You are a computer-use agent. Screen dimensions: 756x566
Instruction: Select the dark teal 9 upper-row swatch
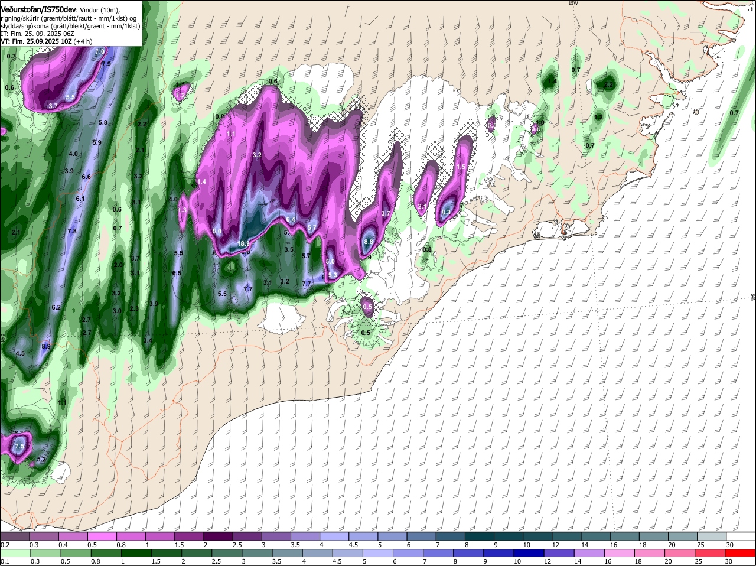point(509,536)
